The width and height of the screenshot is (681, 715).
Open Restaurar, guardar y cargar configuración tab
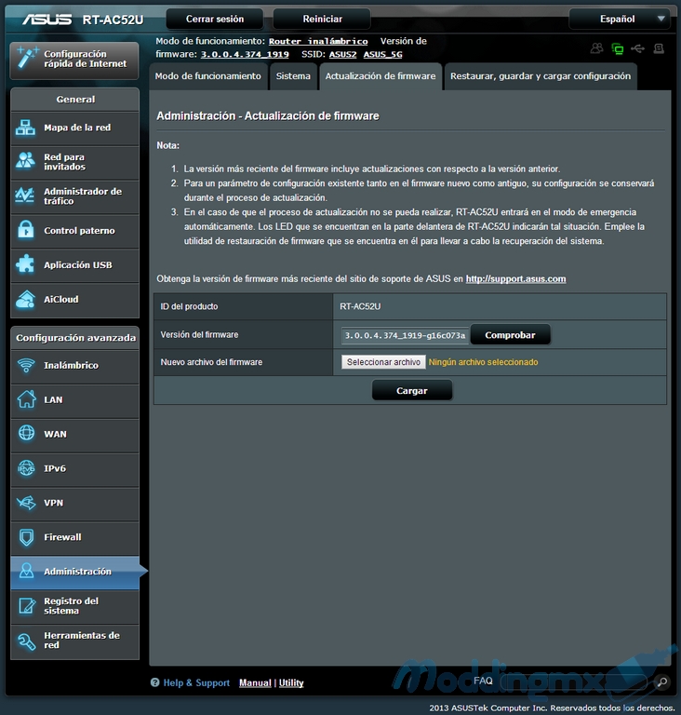[541, 76]
